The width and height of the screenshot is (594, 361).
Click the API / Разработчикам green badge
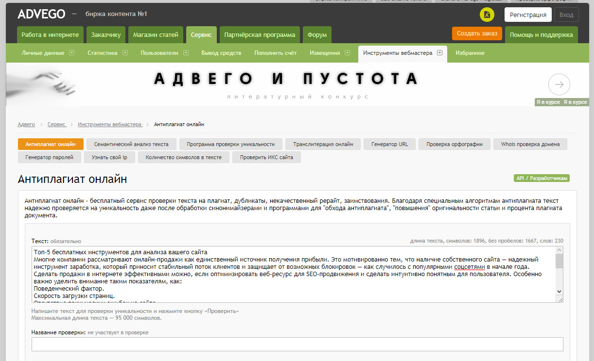coord(542,179)
